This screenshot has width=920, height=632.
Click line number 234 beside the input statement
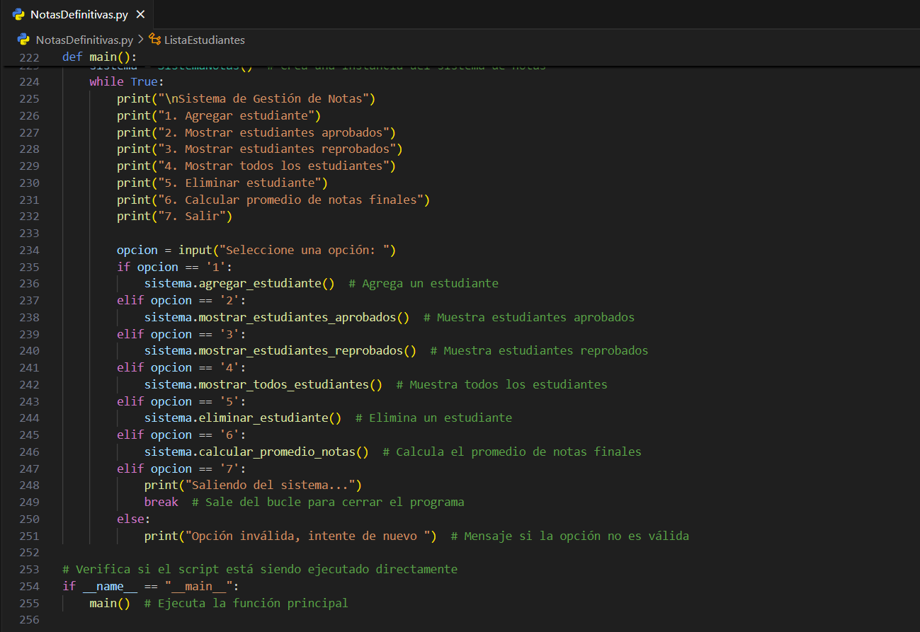[x=30, y=250]
